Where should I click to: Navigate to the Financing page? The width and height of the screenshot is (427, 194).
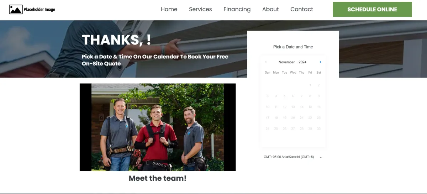pos(237,9)
